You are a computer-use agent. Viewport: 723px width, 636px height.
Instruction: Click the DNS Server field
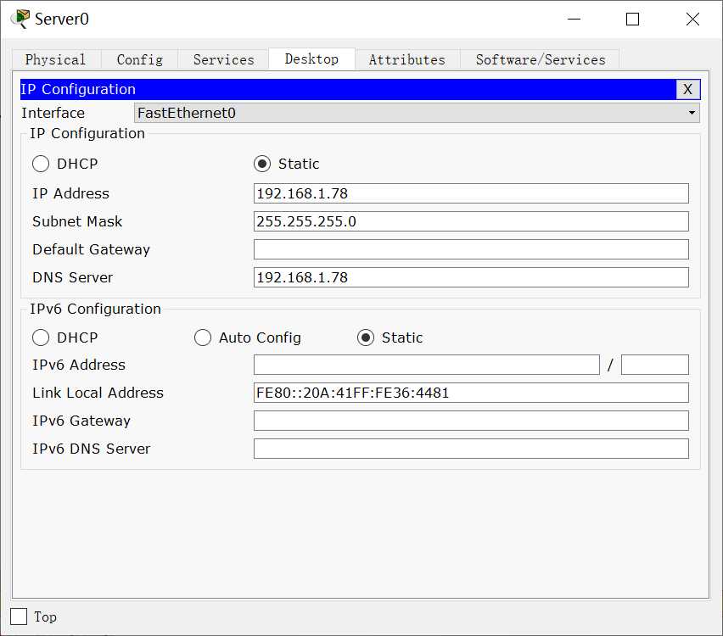471,277
